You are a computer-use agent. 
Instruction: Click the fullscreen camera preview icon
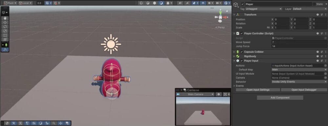point(225,94)
